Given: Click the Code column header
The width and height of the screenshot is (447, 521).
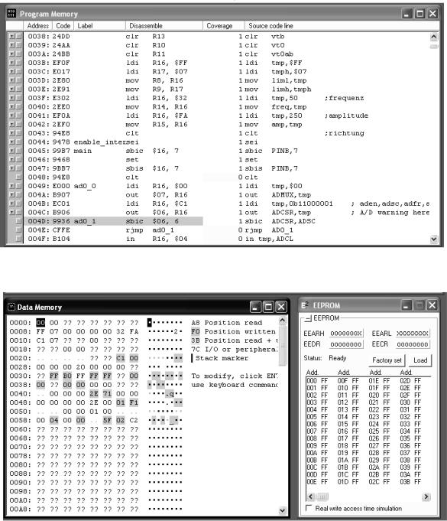Looking at the screenshot, I should click(x=63, y=25).
